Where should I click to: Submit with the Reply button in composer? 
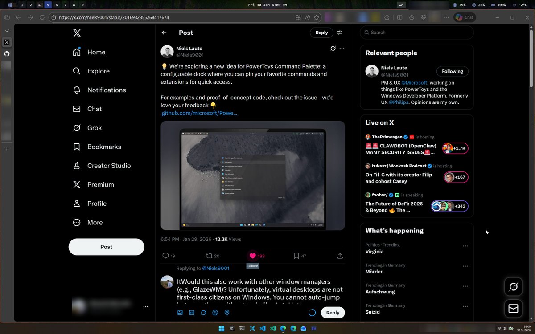coord(333,313)
